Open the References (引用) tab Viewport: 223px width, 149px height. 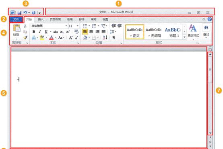point(70,19)
